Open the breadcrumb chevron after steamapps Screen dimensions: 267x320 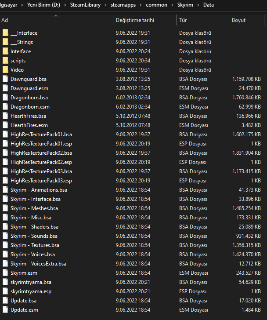[141, 5]
